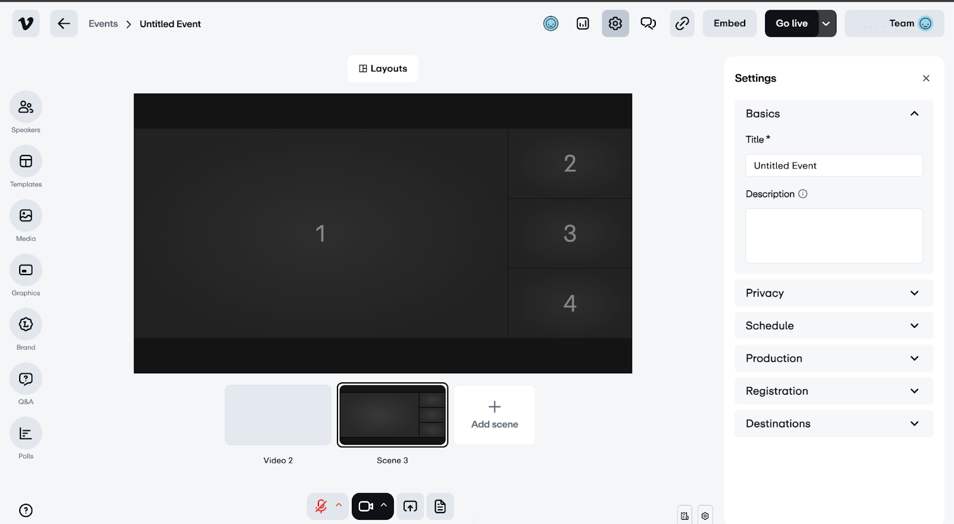The width and height of the screenshot is (954, 524).
Task: Open the Media library icon
Action: pos(26,216)
